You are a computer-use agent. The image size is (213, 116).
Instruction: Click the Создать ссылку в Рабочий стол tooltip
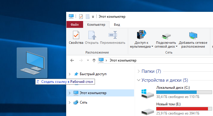point(65,82)
